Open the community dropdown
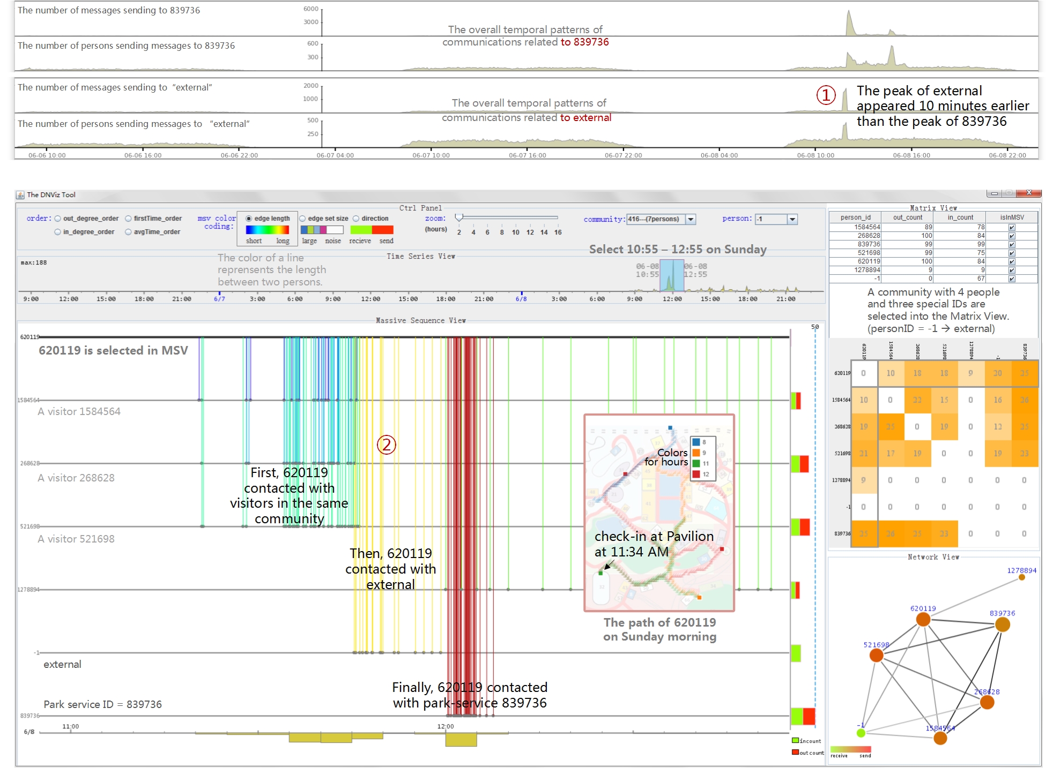1053x768 pixels. [x=691, y=219]
